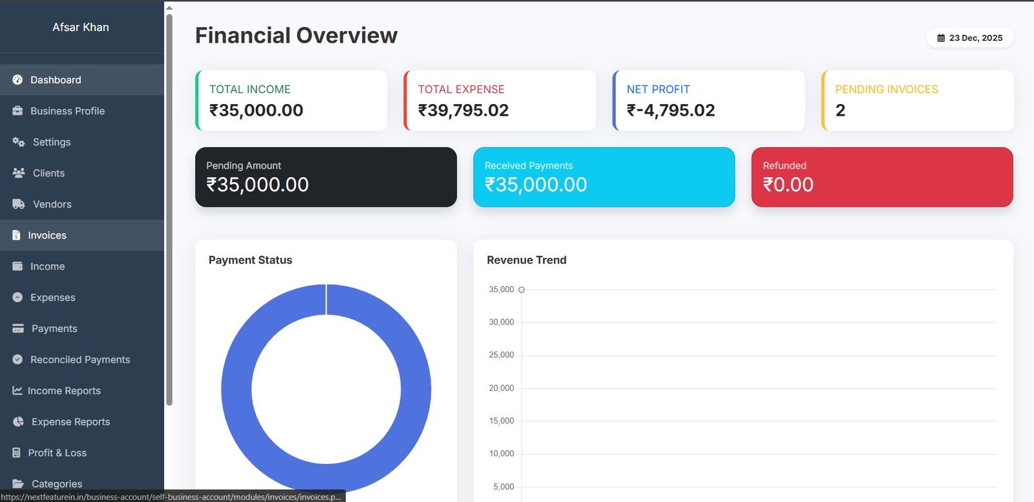
Task: Open the Categories link
Action: point(82,483)
